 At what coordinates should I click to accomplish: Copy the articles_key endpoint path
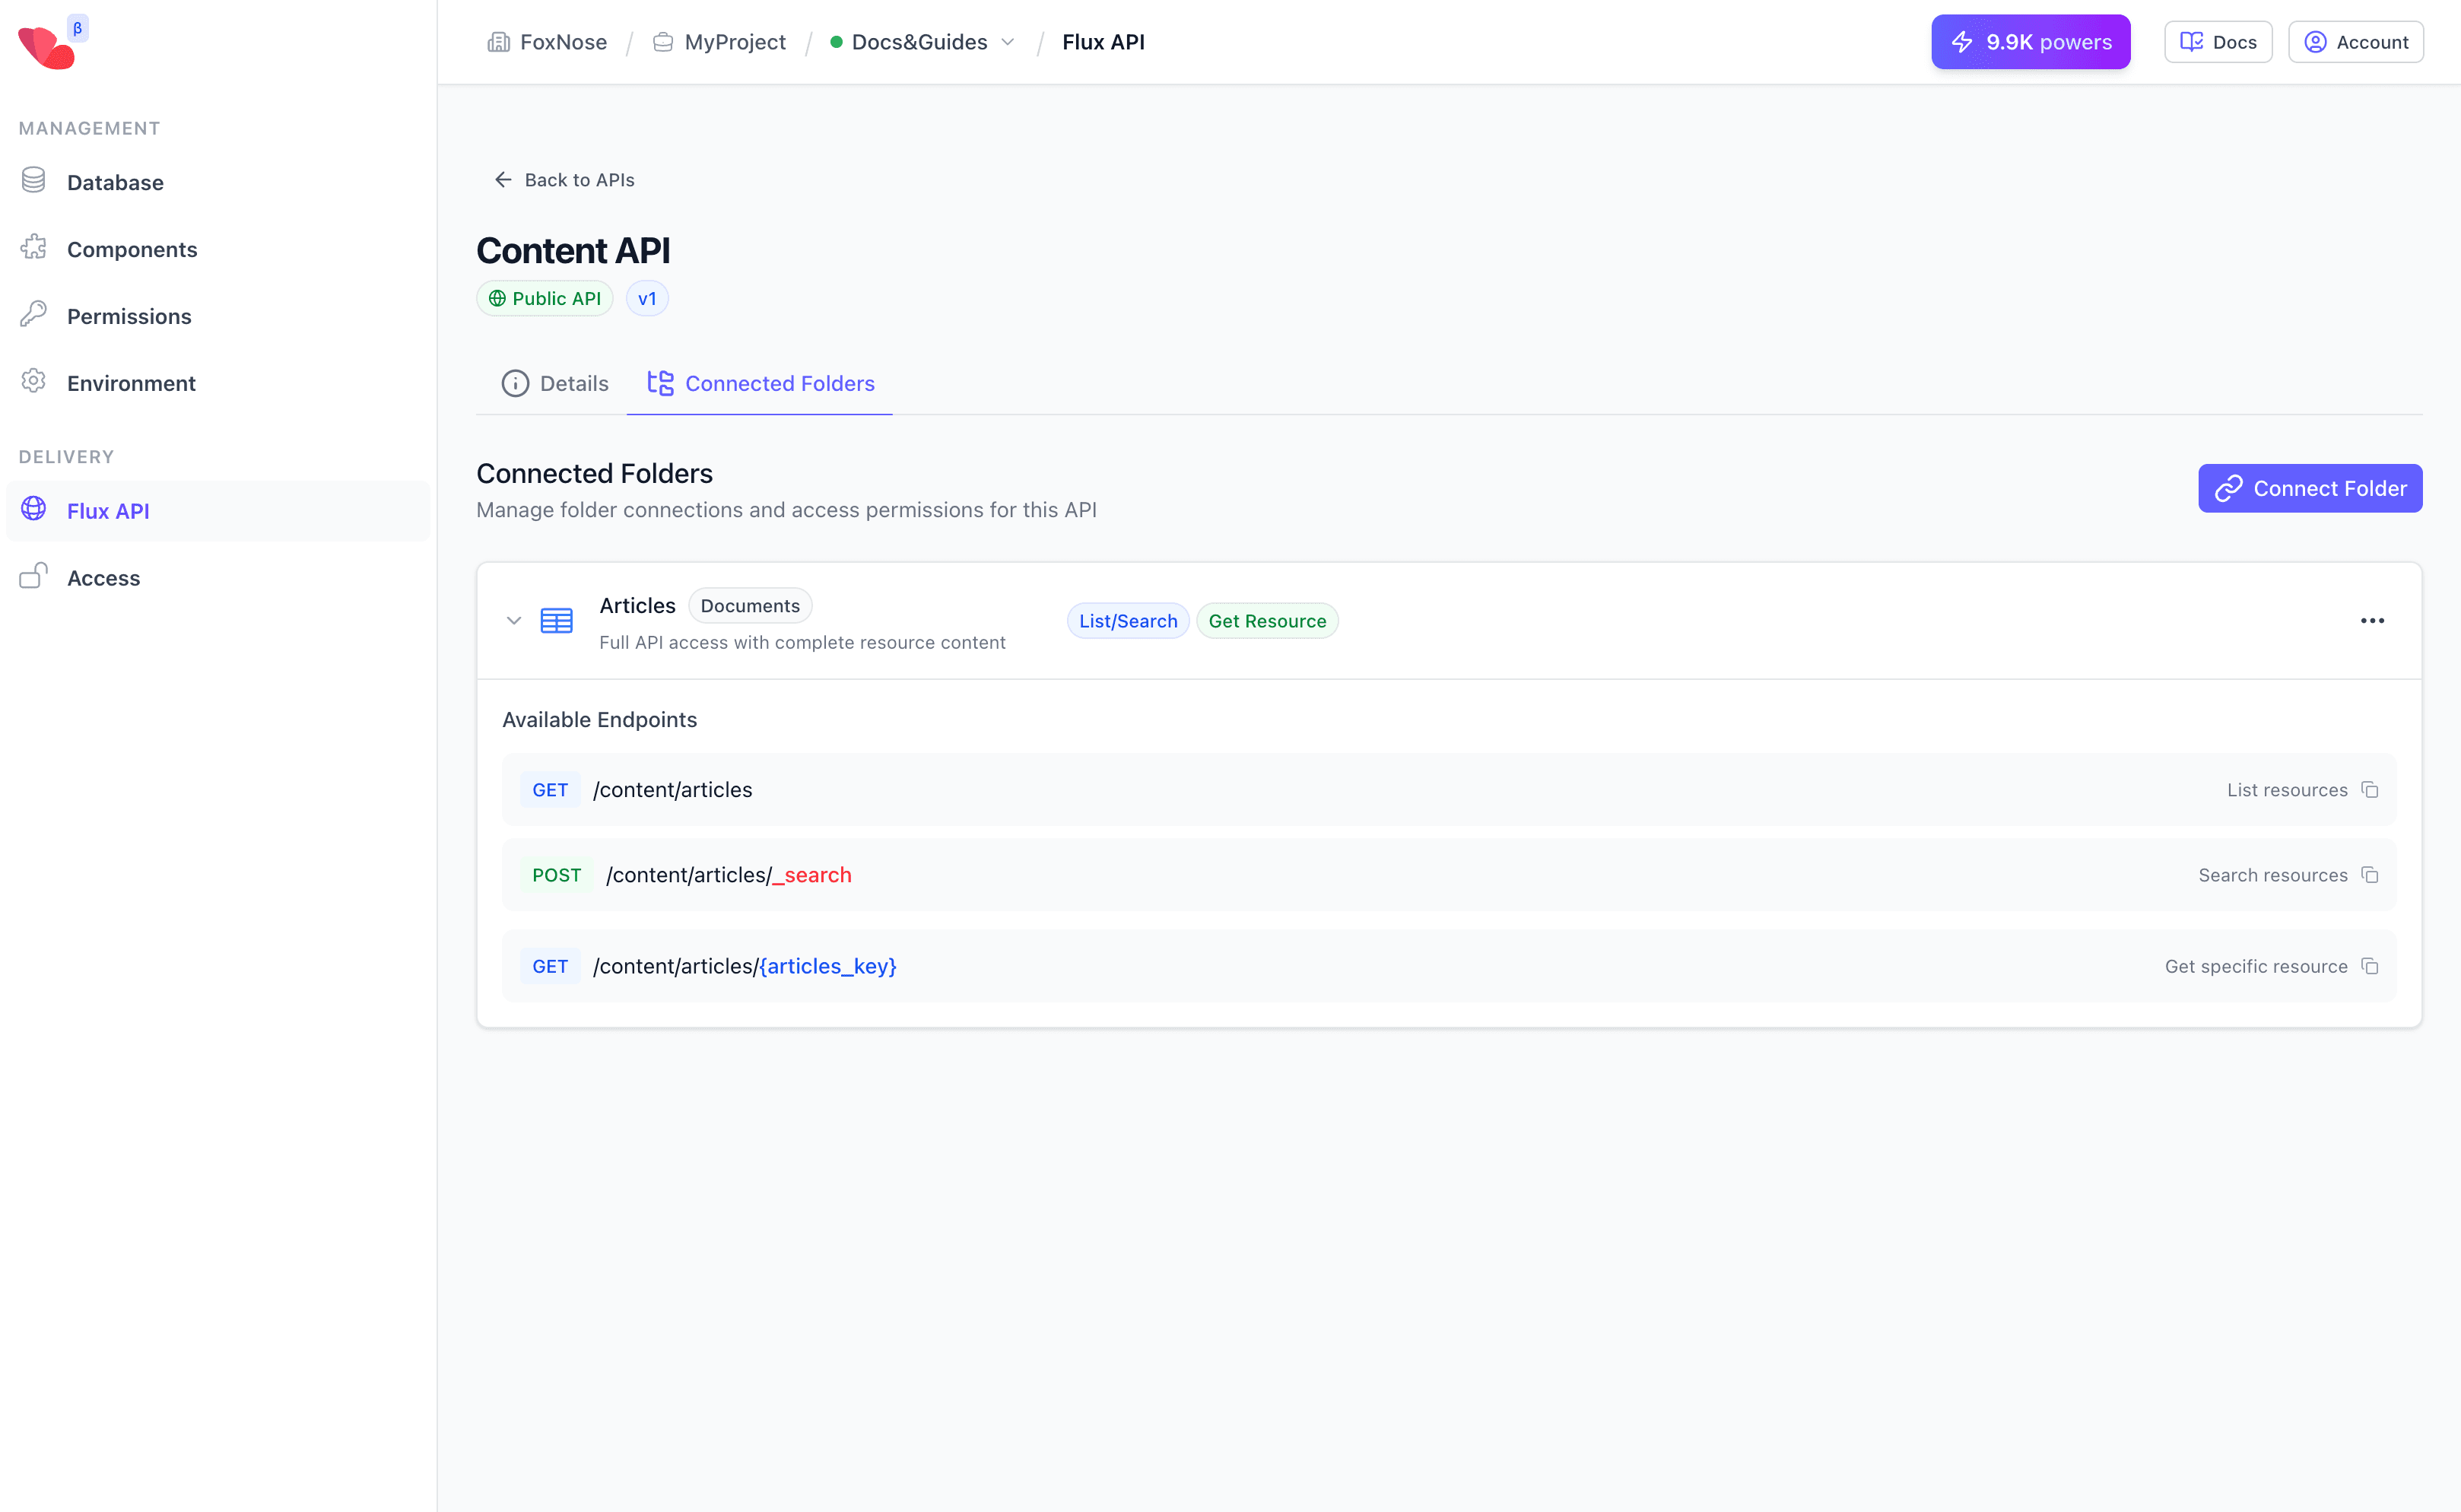pyautogui.click(x=2371, y=966)
